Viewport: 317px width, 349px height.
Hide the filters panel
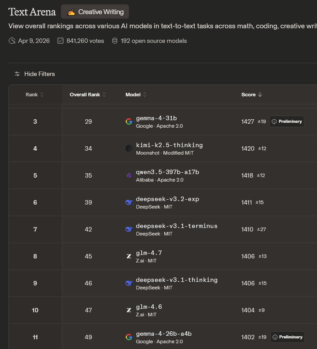[x=39, y=74]
